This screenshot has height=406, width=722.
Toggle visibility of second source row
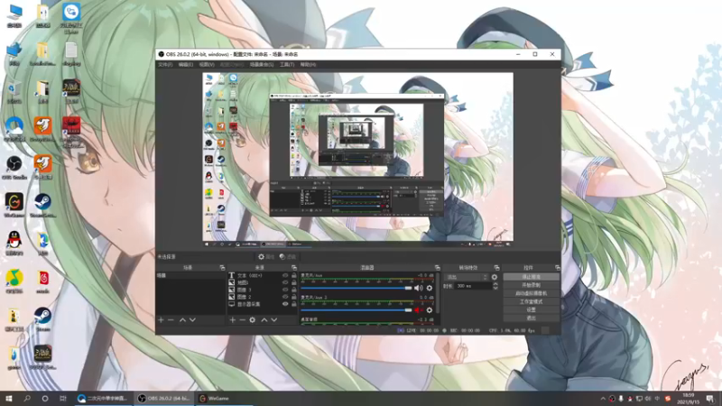pos(285,282)
